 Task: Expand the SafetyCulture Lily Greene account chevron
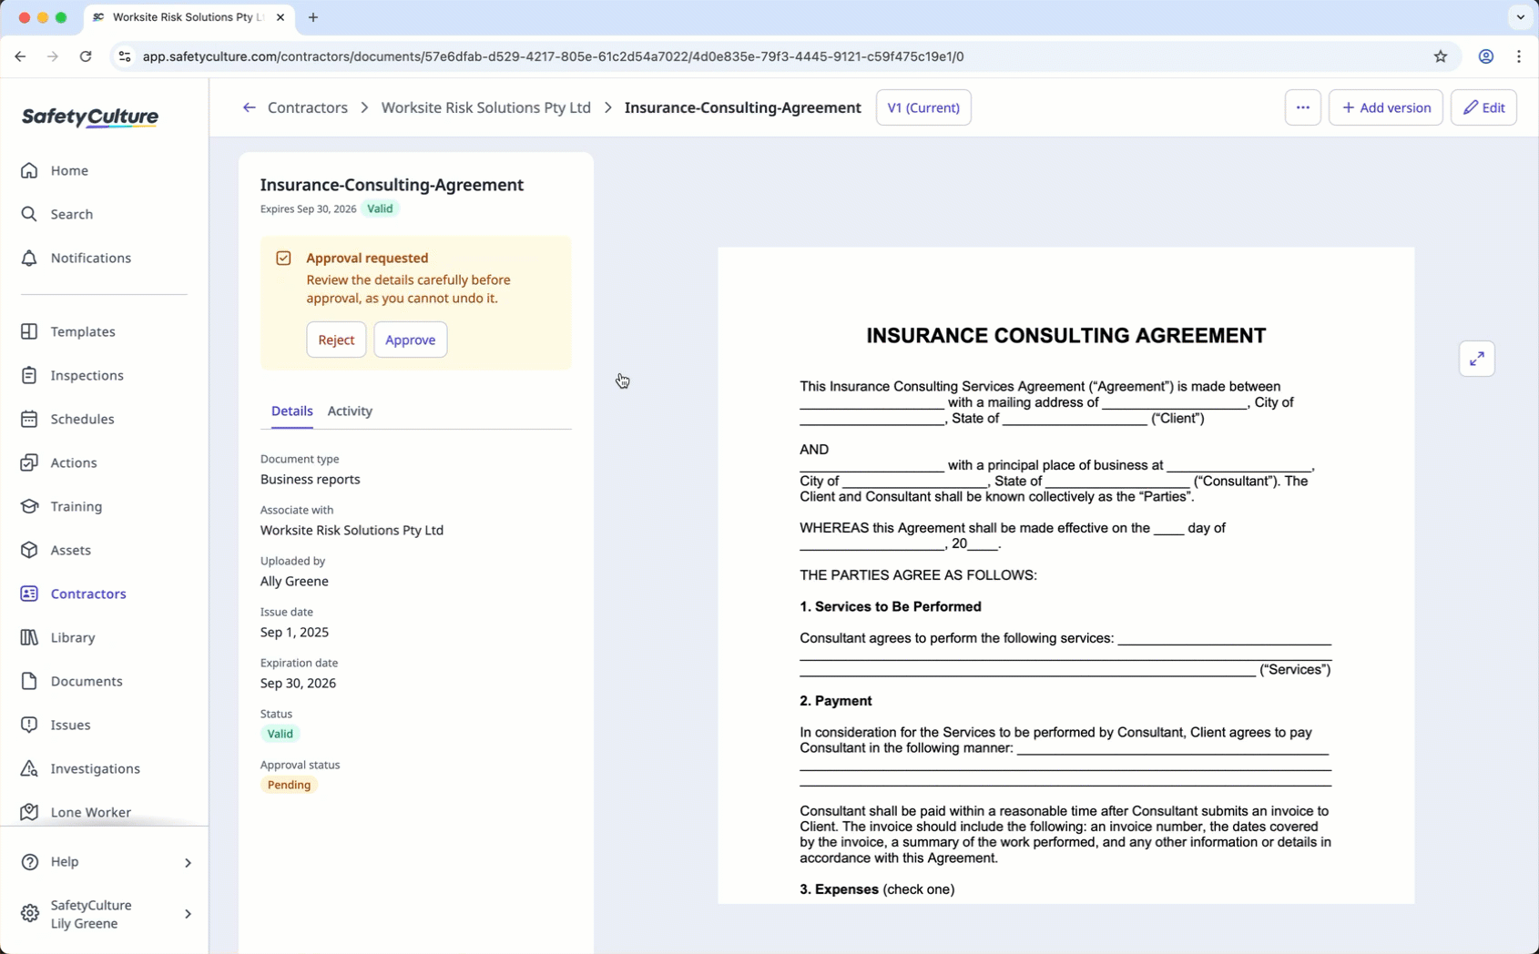[188, 914]
